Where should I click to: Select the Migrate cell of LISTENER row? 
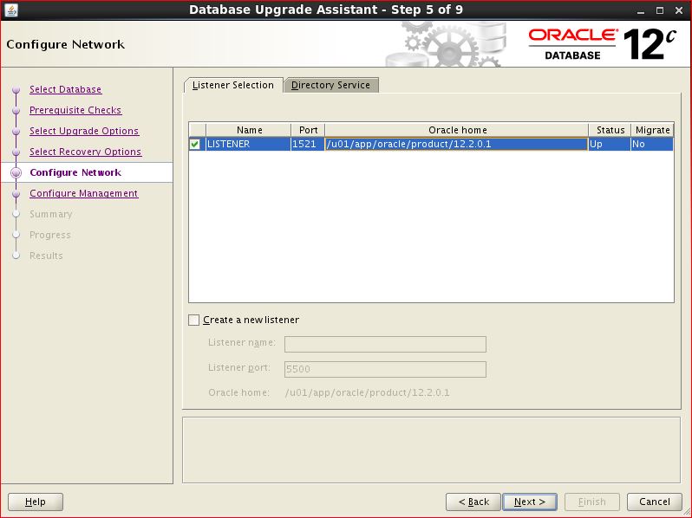[651, 145]
